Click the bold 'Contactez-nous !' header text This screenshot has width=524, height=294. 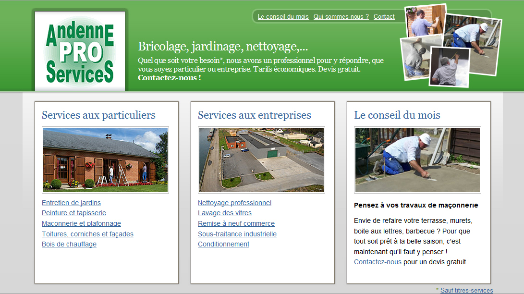tap(170, 78)
